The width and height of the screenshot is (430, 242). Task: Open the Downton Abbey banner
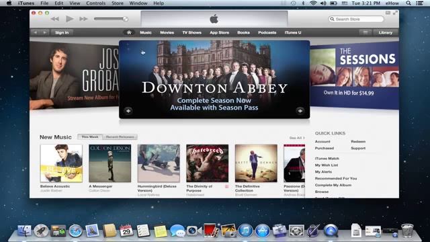click(214, 79)
